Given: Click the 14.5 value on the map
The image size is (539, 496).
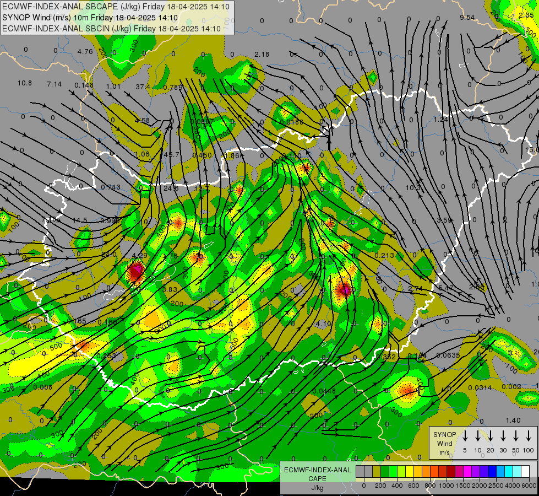Looking at the screenshot, I should 80,220.
